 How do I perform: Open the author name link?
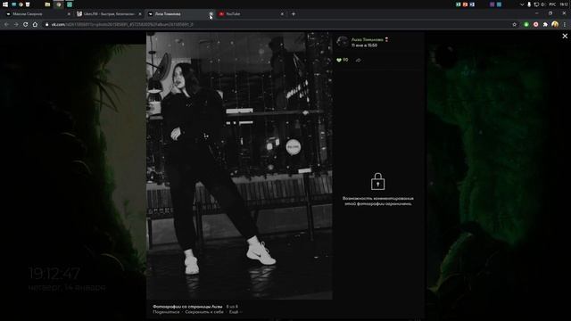click(x=367, y=39)
